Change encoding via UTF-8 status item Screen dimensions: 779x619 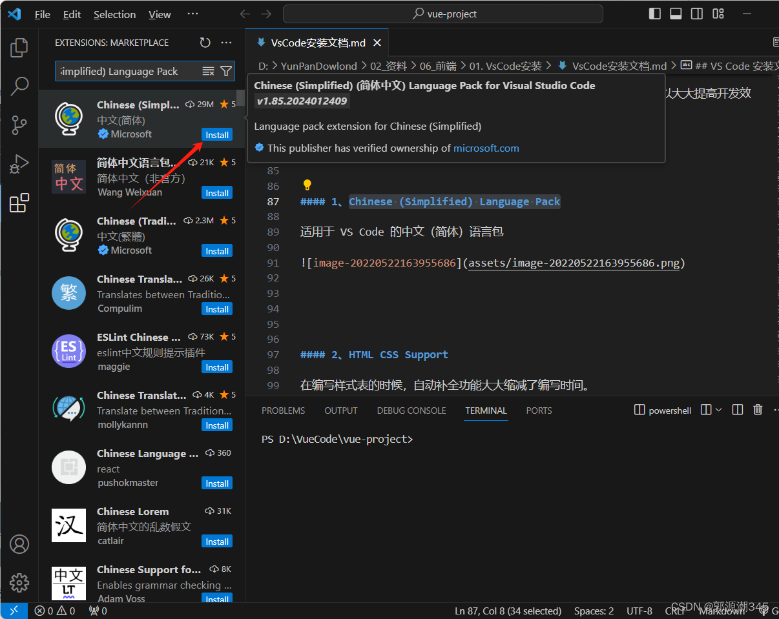tap(639, 611)
